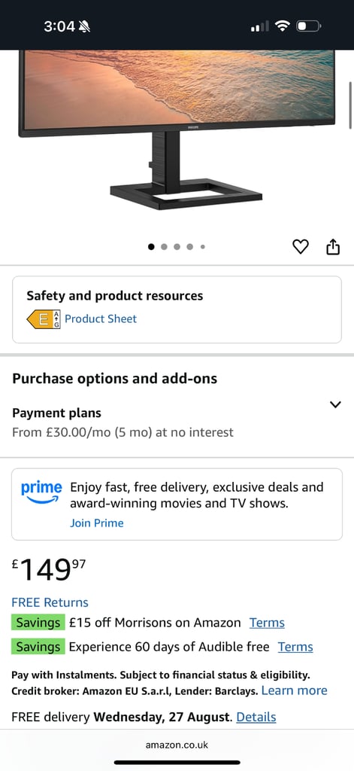Expand Payment plans with the chevron arrow
Image resolution: width=354 pixels, height=771 pixels.
(335, 404)
